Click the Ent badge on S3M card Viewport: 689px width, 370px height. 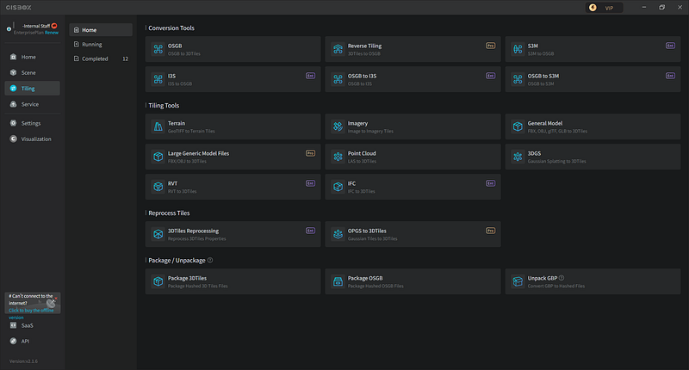point(671,46)
